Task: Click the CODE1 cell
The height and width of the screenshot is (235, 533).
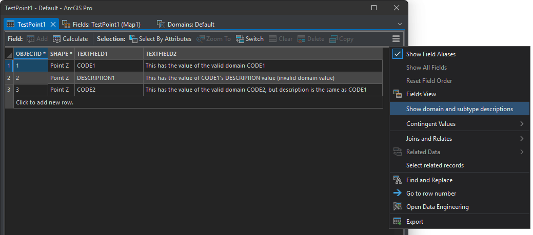Action: pos(109,66)
